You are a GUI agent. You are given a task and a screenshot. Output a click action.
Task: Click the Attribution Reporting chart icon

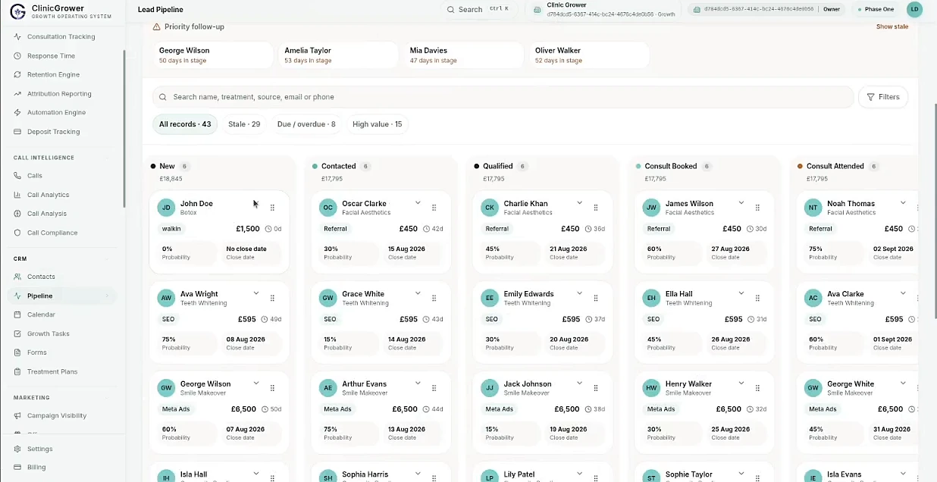[x=17, y=94]
